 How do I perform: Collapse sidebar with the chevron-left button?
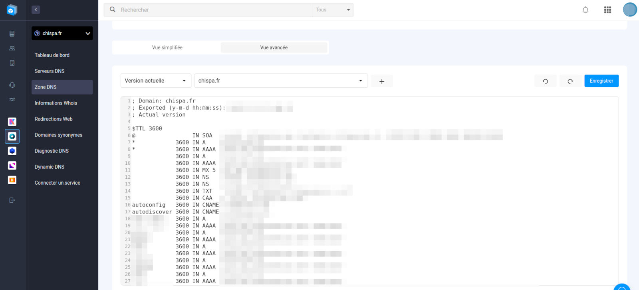36,10
